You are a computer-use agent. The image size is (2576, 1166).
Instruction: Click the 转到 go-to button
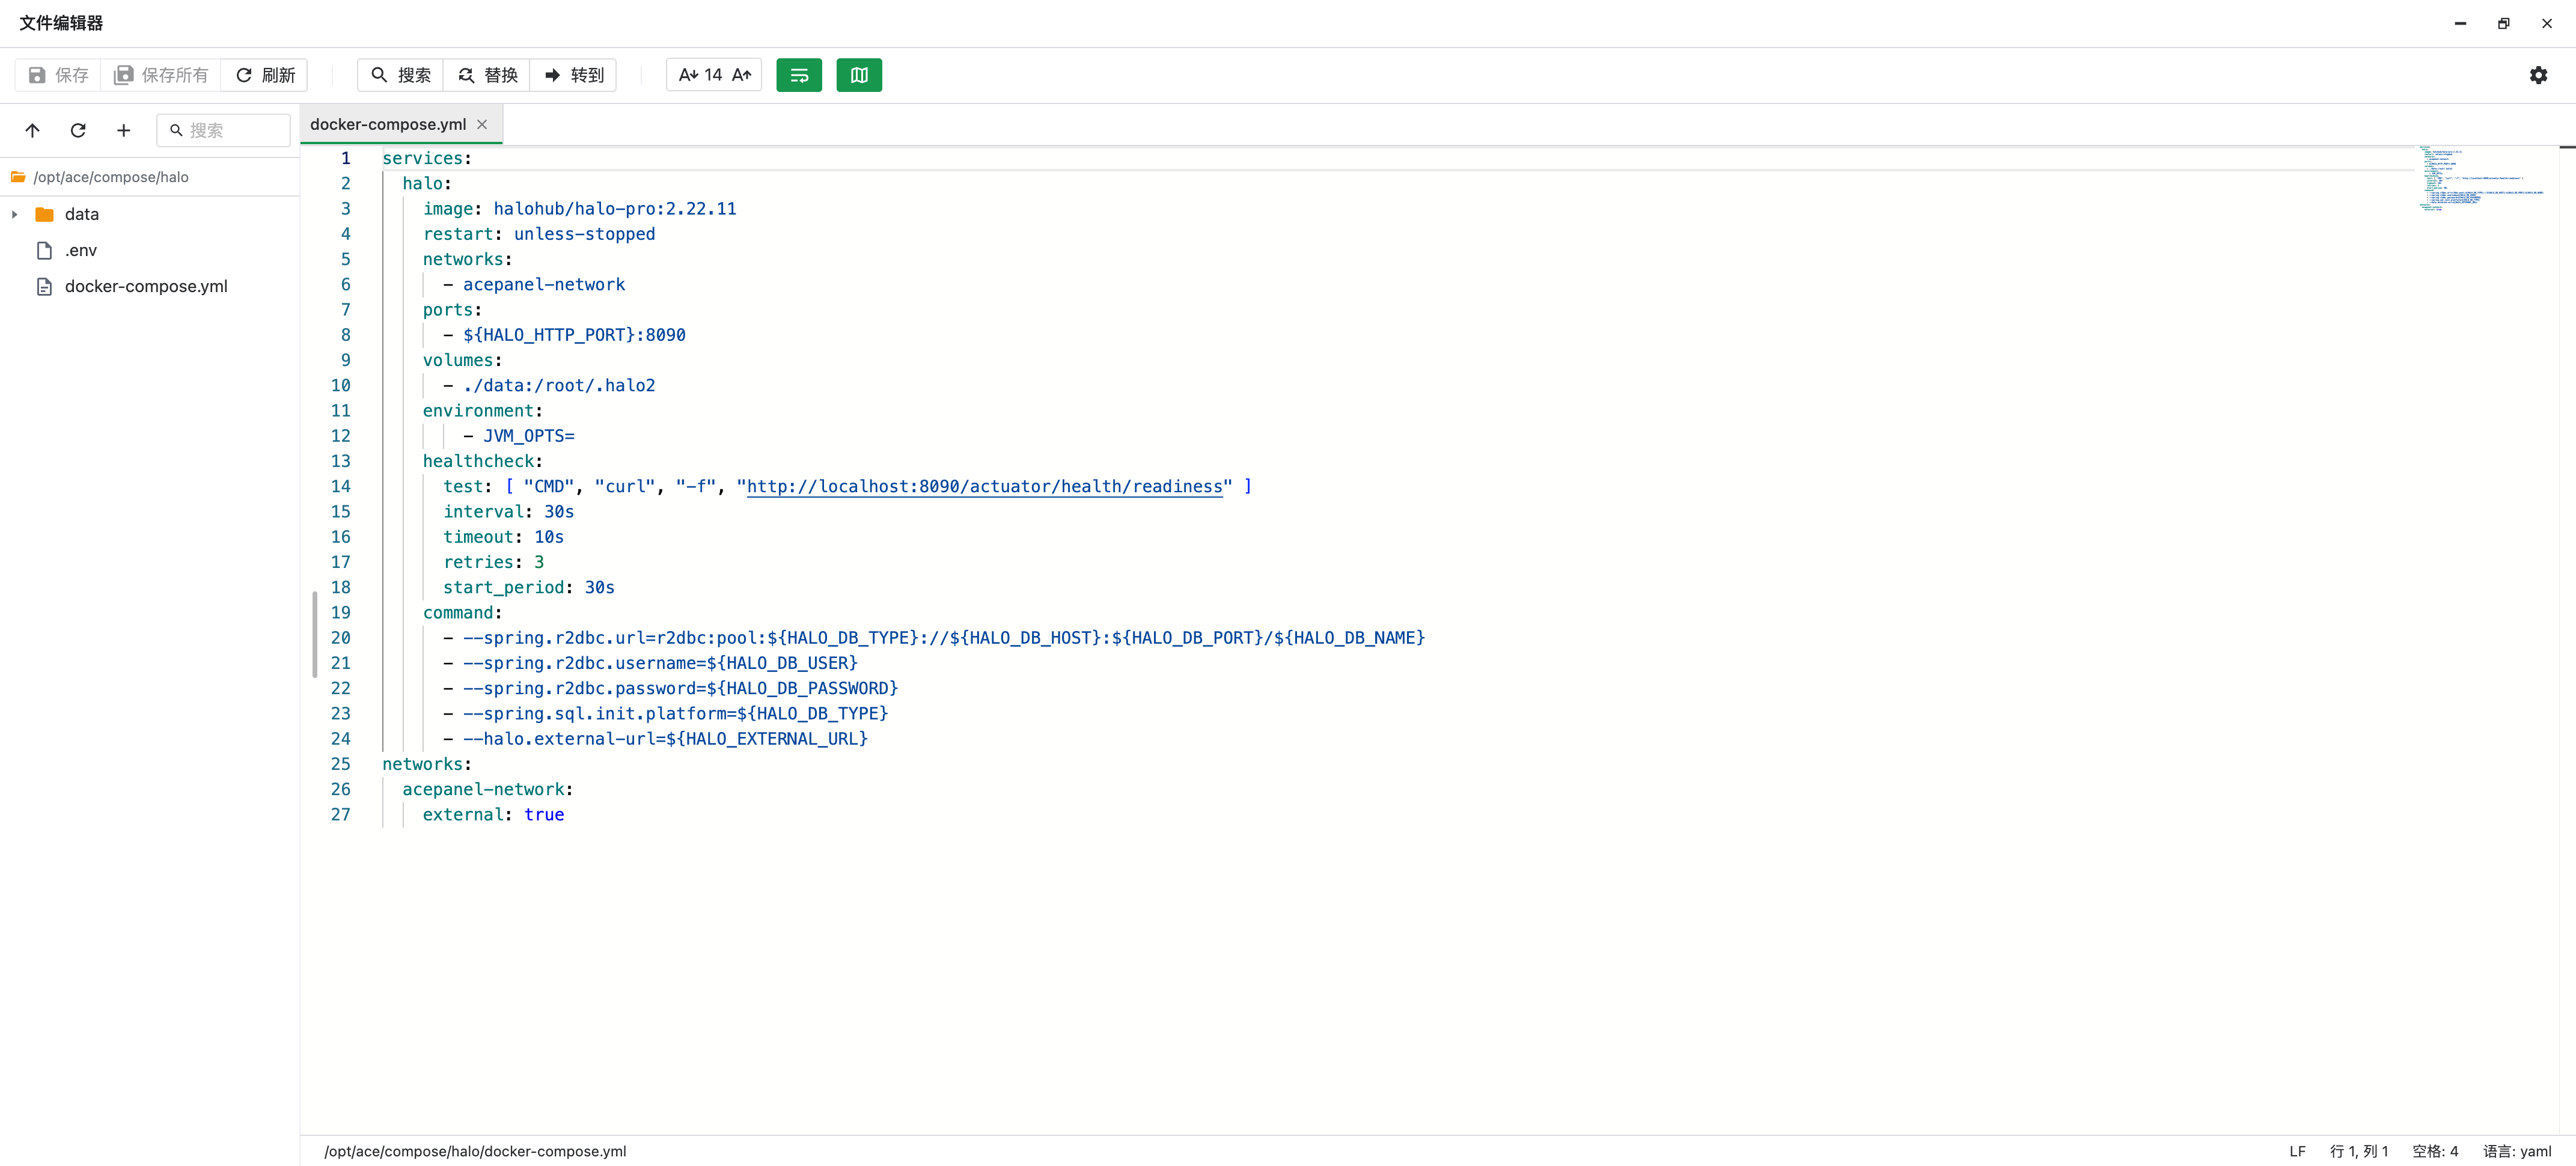point(574,75)
